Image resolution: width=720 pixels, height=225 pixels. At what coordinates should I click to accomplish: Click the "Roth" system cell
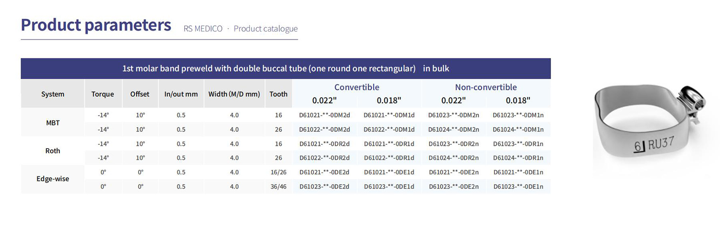(53, 151)
